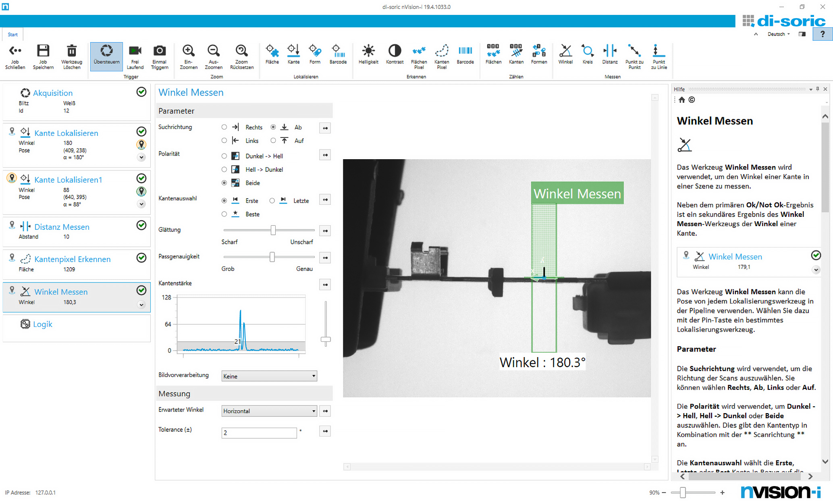Image resolution: width=833 pixels, height=501 pixels.
Task: Click the Einmal Triggern camera icon
Action: (159, 51)
